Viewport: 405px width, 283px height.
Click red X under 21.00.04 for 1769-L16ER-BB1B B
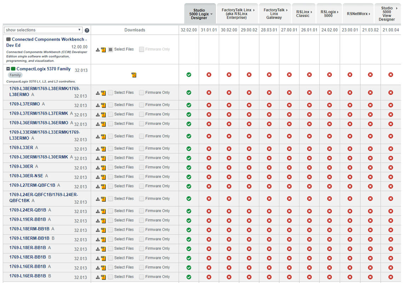coord(391,277)
